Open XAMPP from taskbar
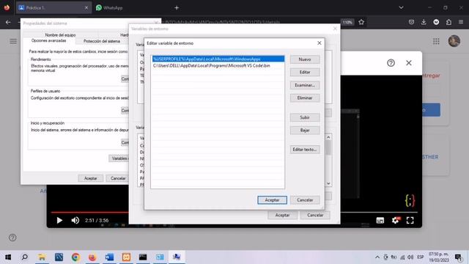This screenshot has height=264, width=469. 126,257
